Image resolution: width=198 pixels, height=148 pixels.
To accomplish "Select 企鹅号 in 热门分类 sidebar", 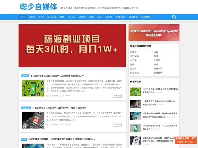I will (x=157, y=60).
